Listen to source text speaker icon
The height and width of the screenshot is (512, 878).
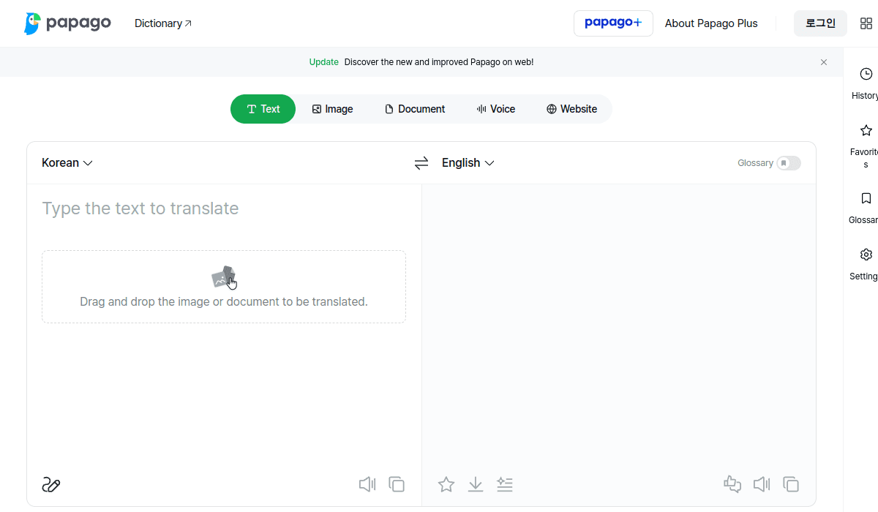(x=367, y=484)
